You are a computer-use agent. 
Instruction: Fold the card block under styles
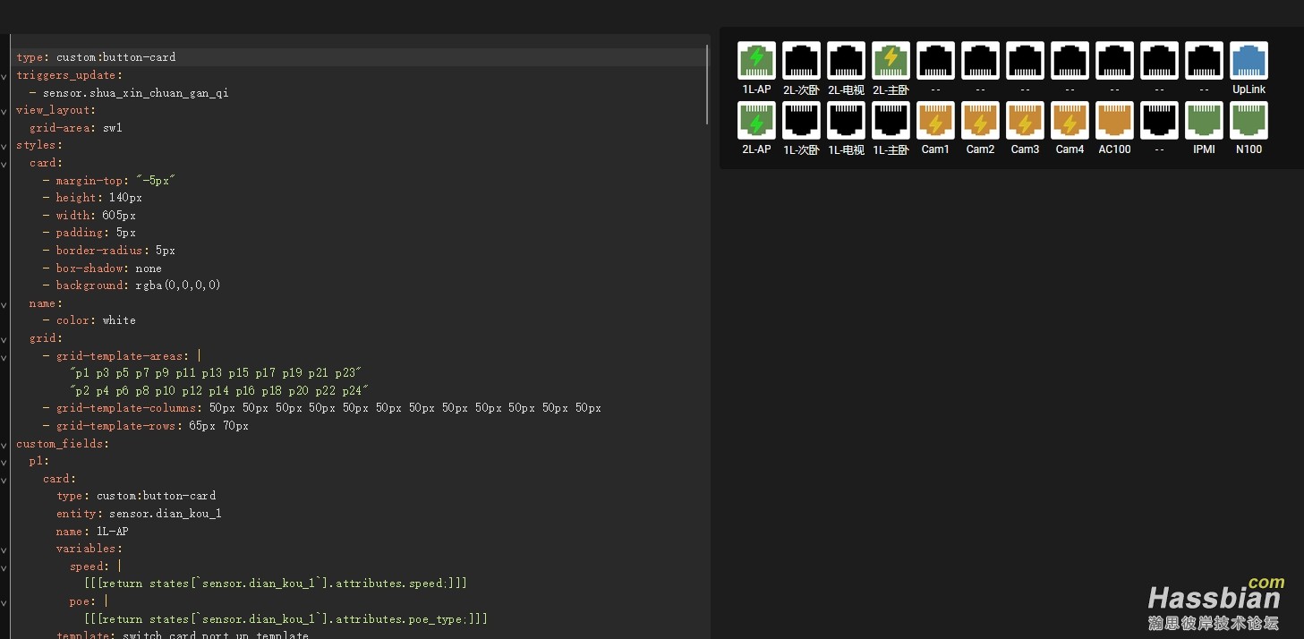tap(4, 164)
